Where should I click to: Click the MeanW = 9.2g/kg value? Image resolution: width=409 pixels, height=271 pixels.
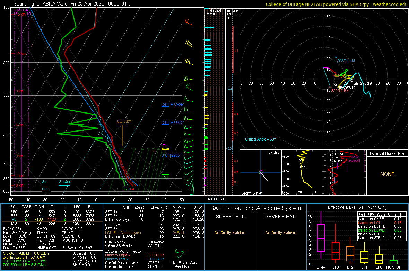click(x=17, y=233)
